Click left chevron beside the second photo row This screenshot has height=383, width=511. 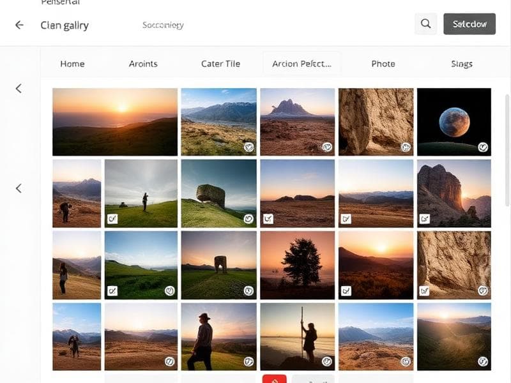pos(19,188)
